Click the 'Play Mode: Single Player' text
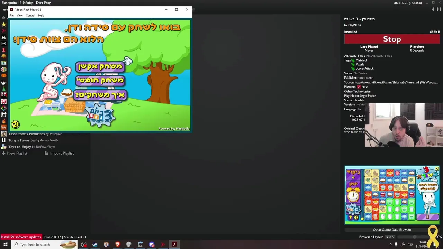The image size is (443, 249). click(360, 96)
